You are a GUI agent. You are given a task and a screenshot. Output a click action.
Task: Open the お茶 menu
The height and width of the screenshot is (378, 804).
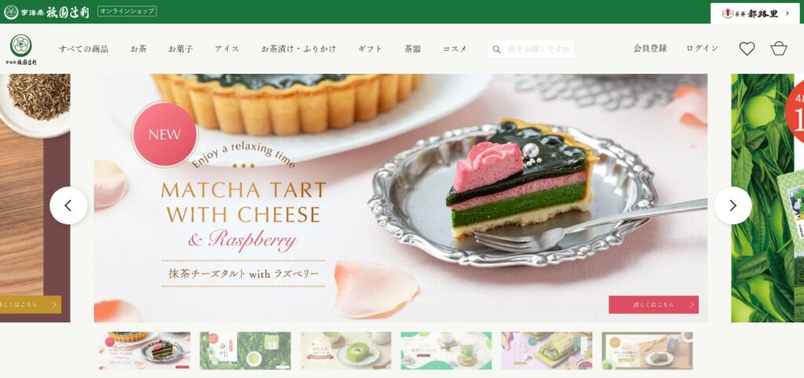click(x=138, y=49)
